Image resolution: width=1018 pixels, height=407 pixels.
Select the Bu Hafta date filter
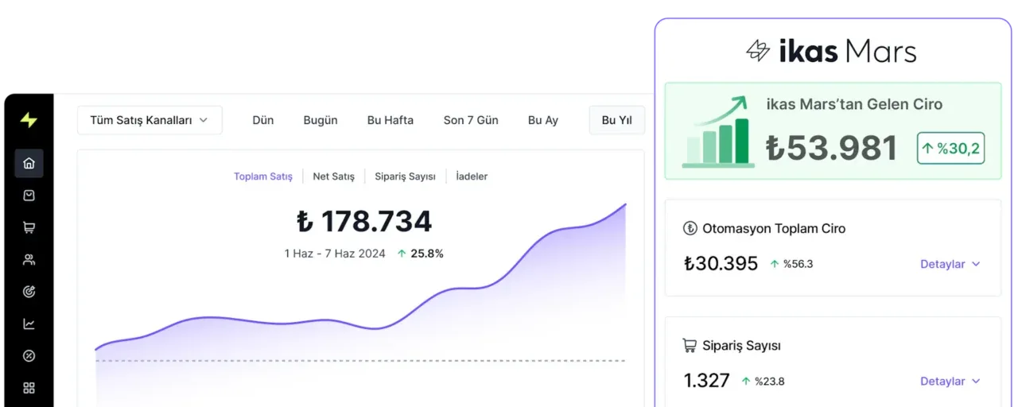pos(390,120)
